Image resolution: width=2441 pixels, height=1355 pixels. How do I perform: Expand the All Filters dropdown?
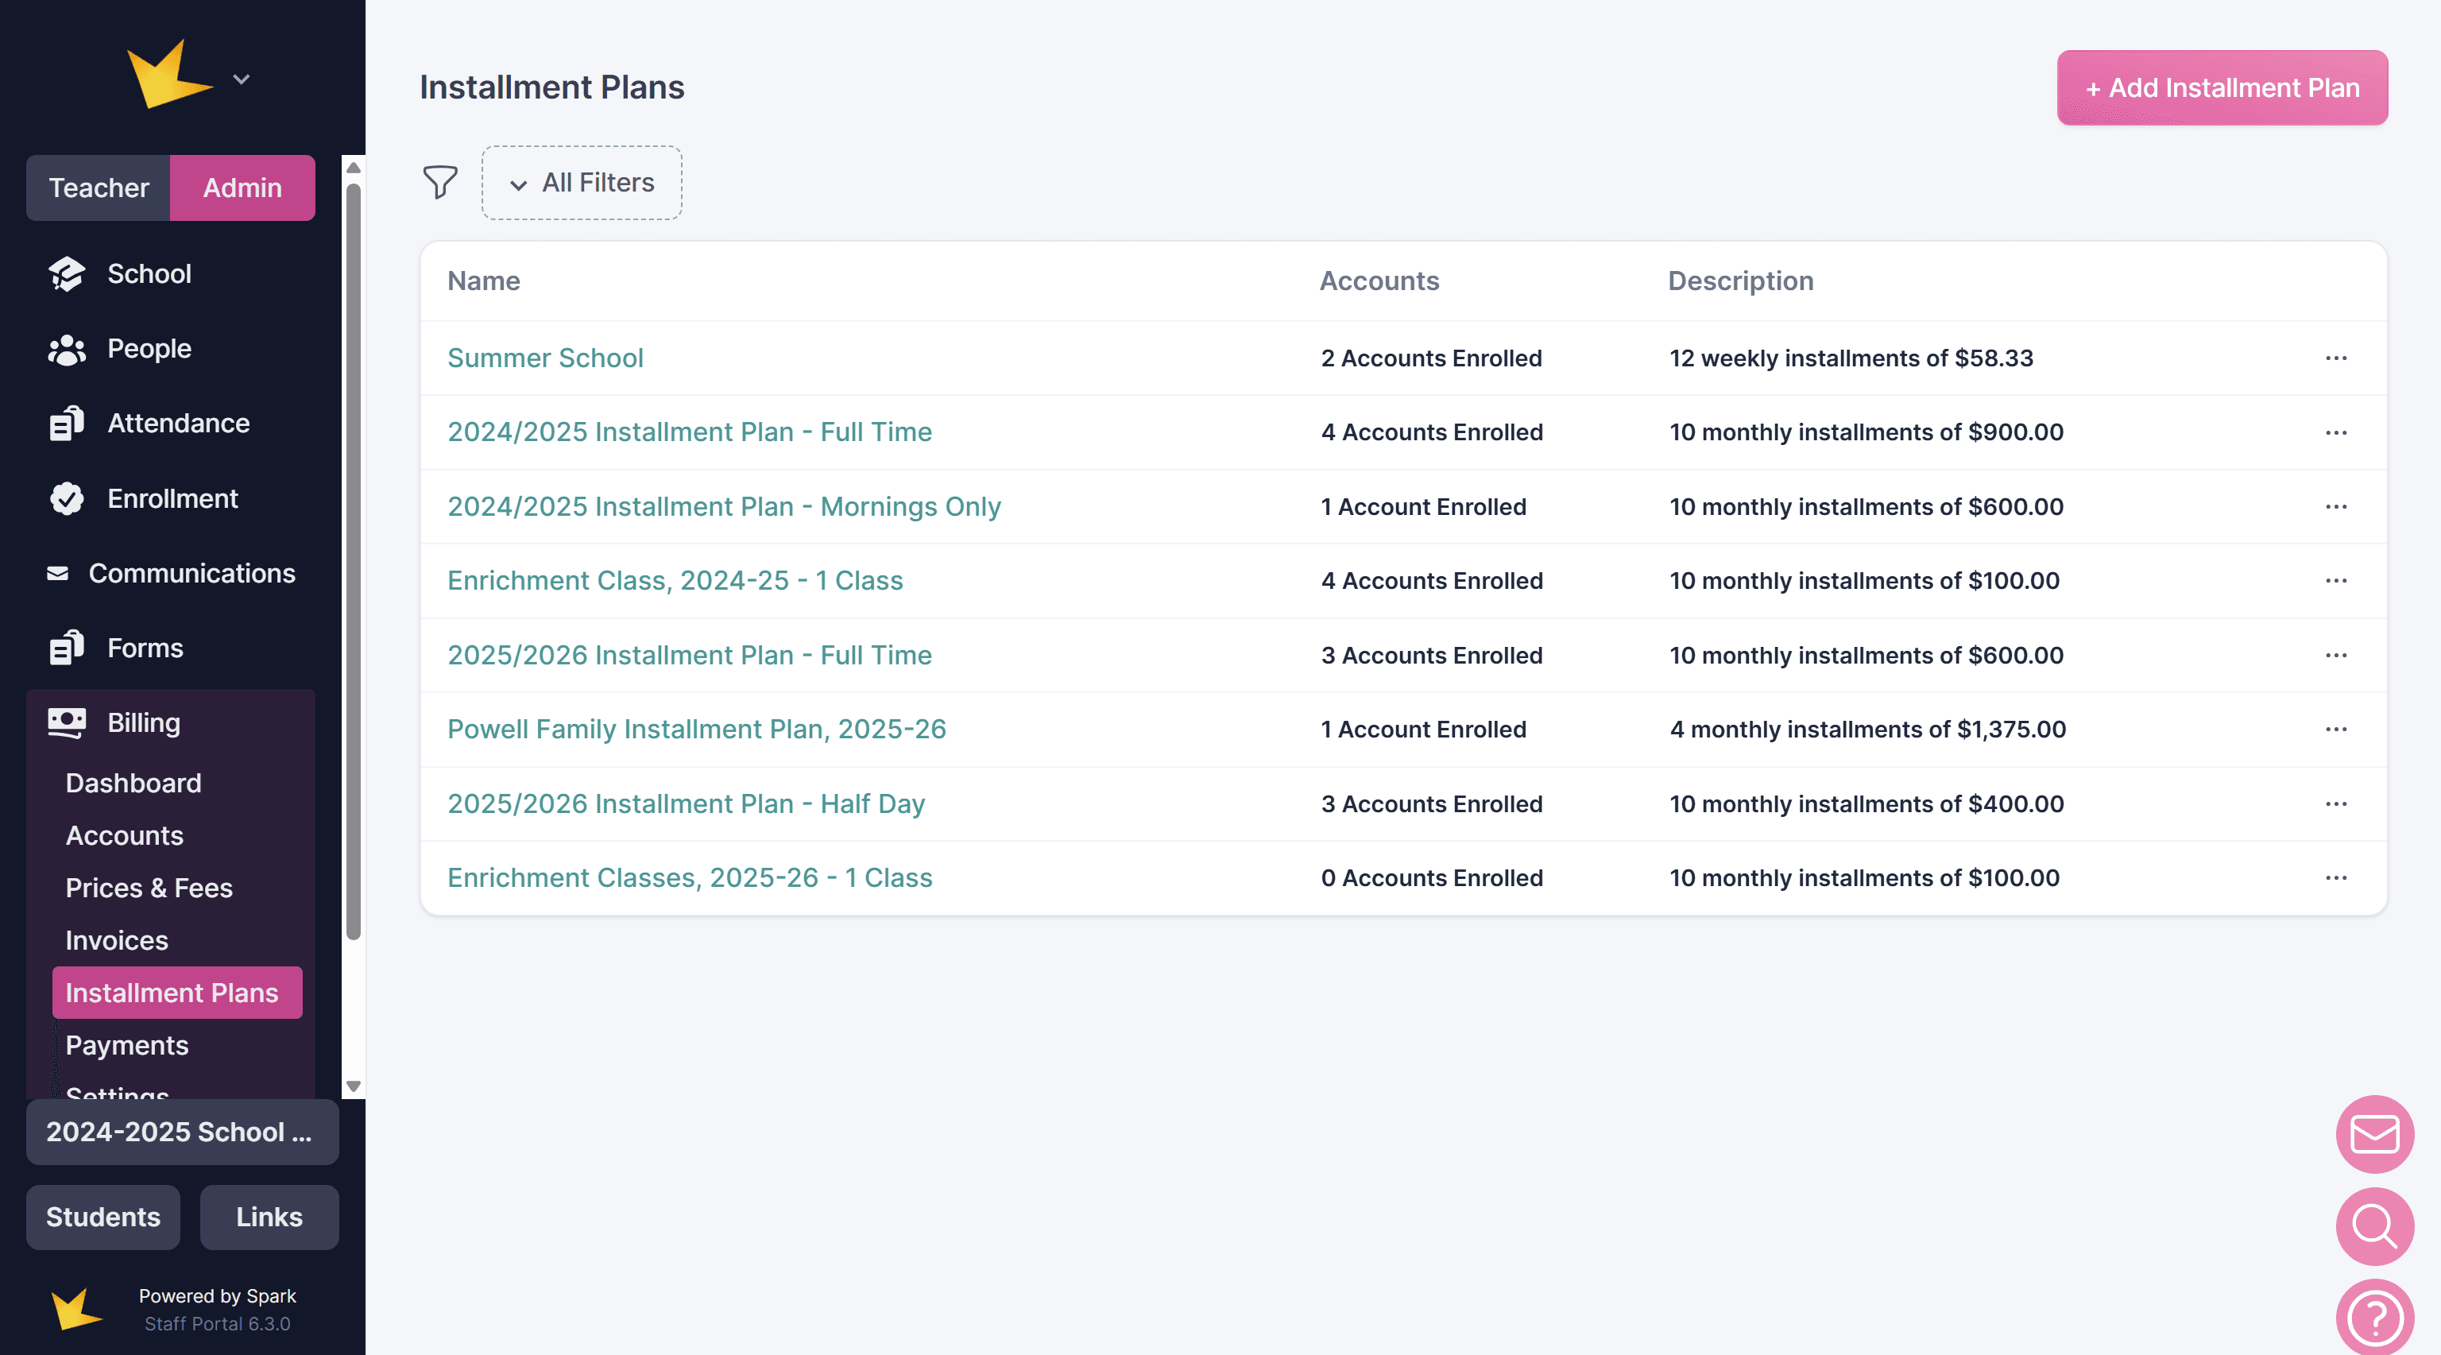tap(582, 183)
